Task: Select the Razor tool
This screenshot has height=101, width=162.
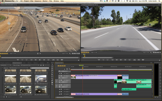Action: pyautogui.click(x=52, y=74)
